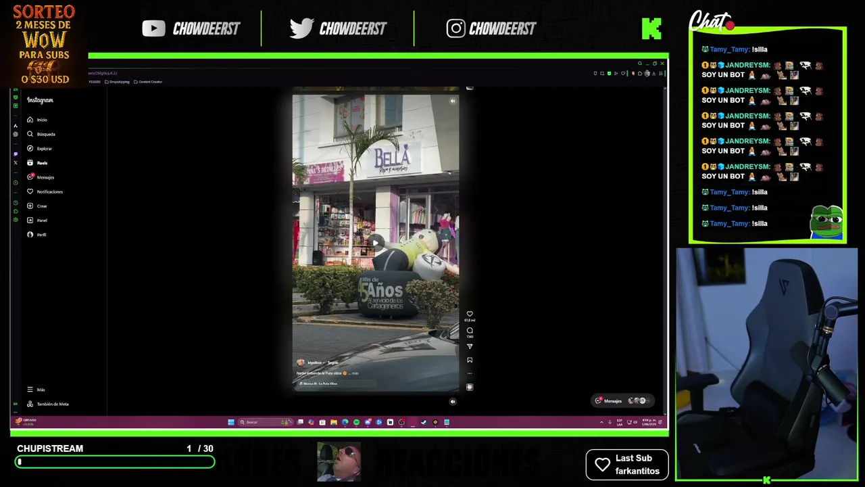Open File Explorer on the taskbar
Screen dimensions: 865x487
(x=334, y=422)
